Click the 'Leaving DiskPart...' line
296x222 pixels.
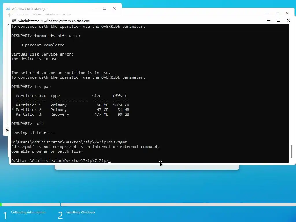click(33, 133)
